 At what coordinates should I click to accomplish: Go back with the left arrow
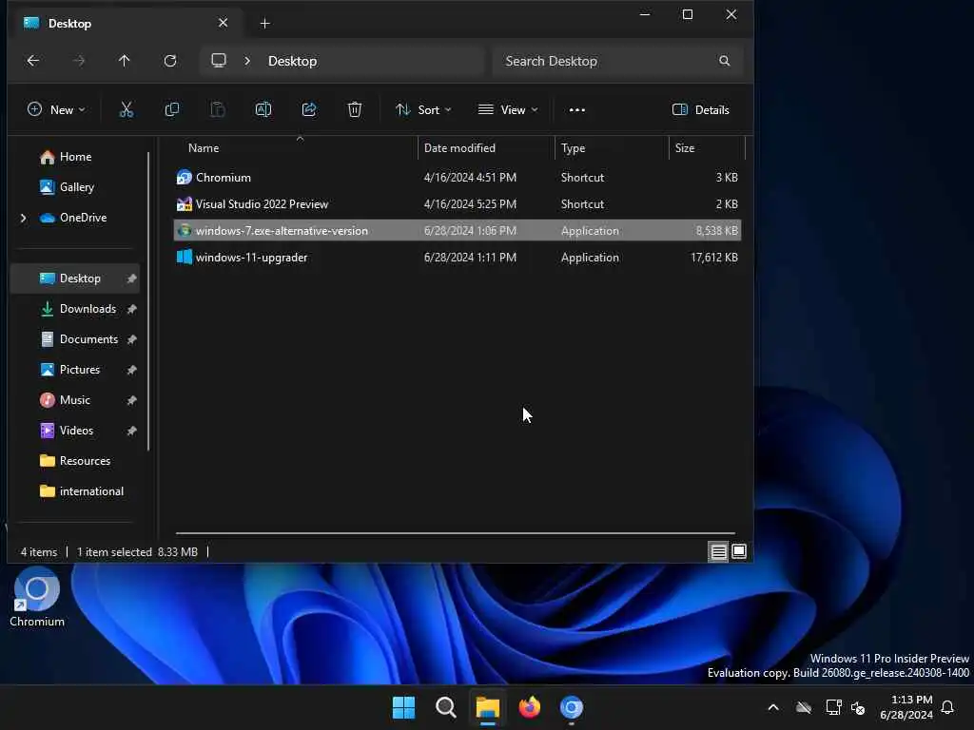pyautogui.click(x=33, y=61)
